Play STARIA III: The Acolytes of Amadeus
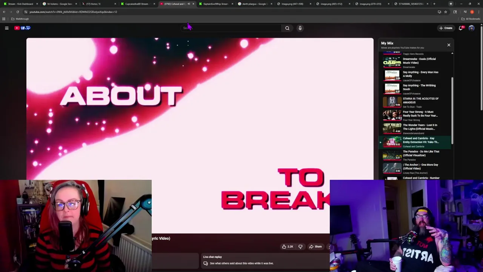483x272 pixels. tap(415, 102)
